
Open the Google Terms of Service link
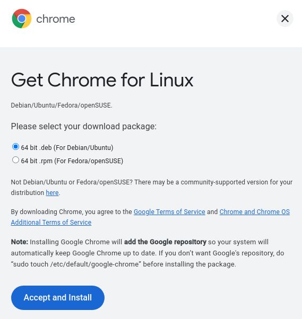click(x=169, y=212)
